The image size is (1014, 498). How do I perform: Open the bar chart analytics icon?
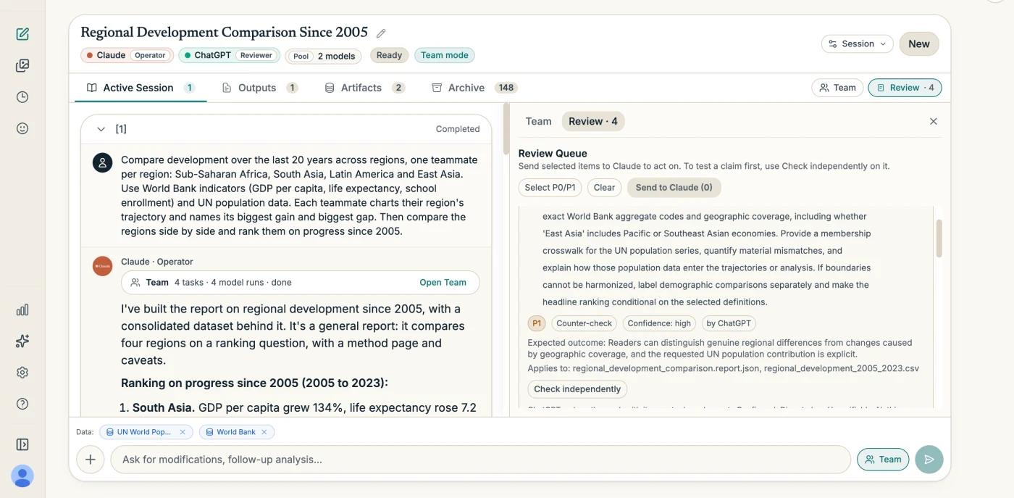tap(22, 310)
